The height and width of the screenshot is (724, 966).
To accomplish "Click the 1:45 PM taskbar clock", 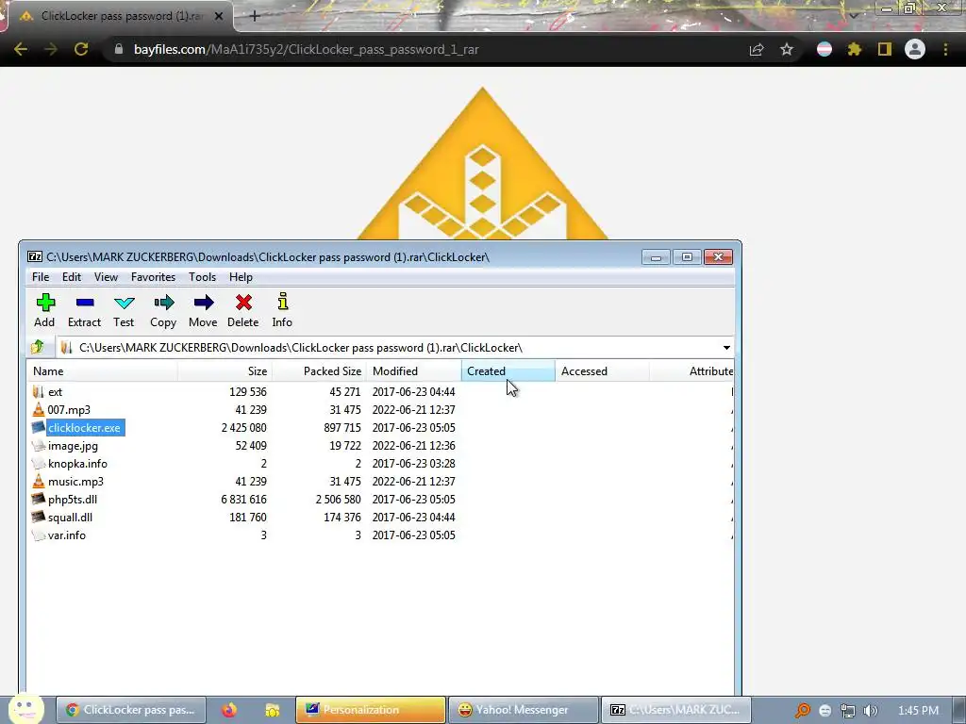I will [x=918, y=711].
